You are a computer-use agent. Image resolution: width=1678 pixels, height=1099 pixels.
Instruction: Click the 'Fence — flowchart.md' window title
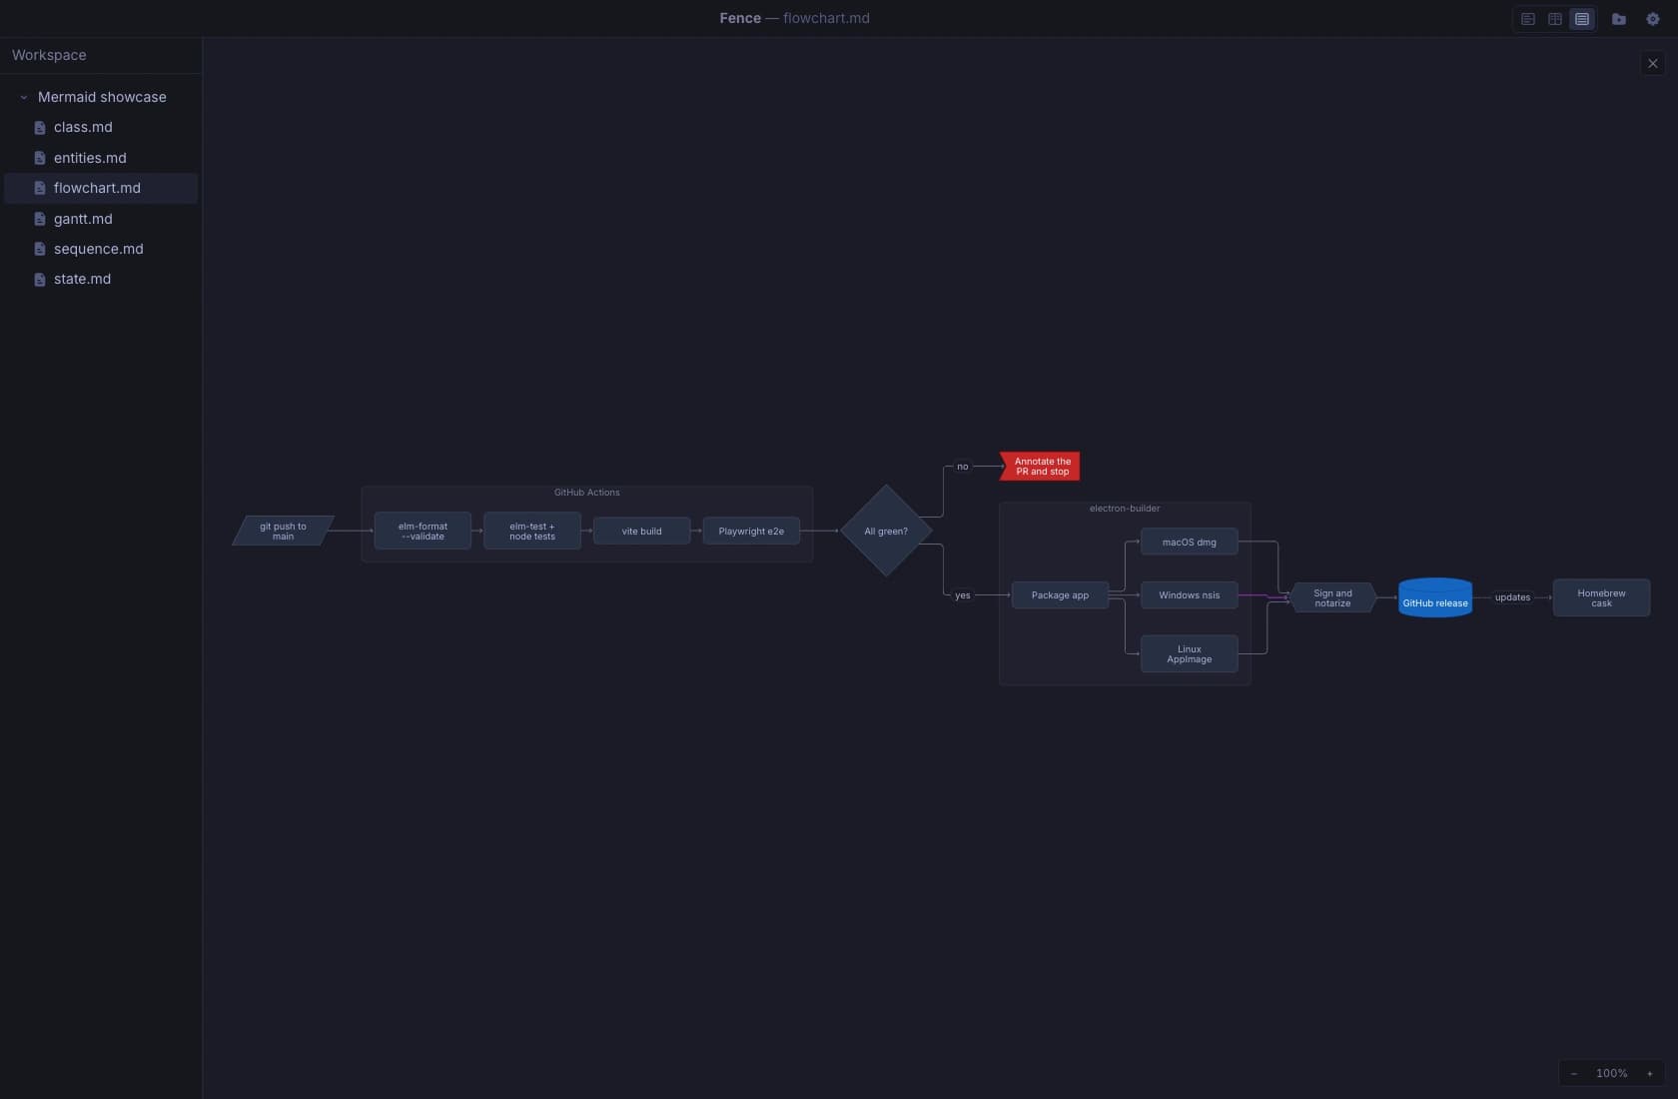(794, 18)
